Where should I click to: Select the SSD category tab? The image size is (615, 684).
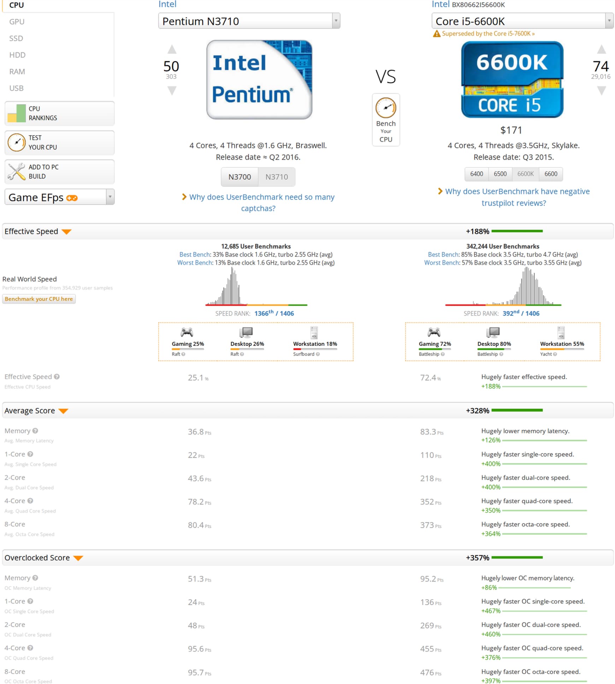(16, 38)
